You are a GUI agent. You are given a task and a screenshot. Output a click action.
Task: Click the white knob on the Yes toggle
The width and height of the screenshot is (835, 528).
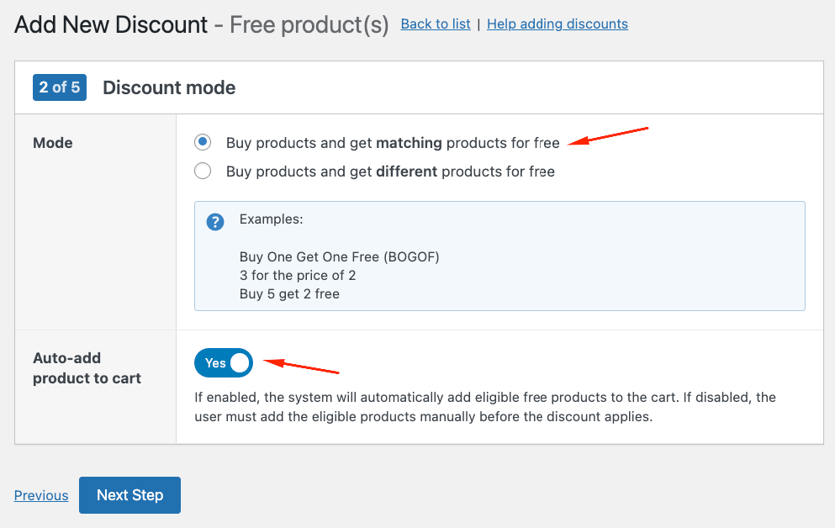[240, 362]
